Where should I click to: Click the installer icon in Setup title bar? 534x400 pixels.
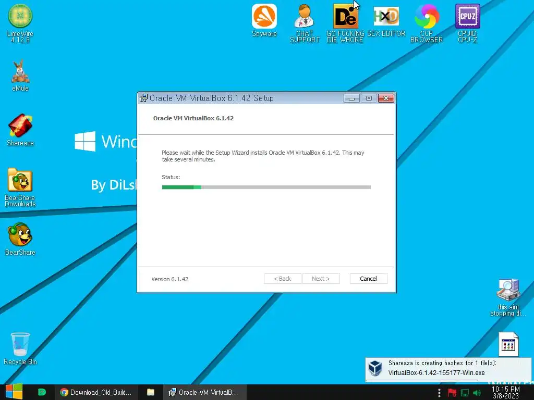tap(144, 98)
